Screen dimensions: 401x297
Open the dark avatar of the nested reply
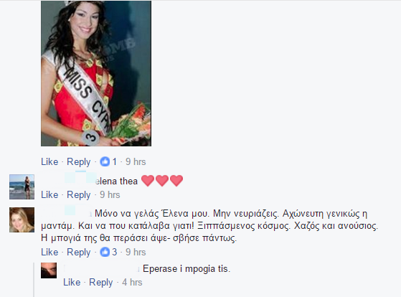pyautogui.click(x=49, y=270)
